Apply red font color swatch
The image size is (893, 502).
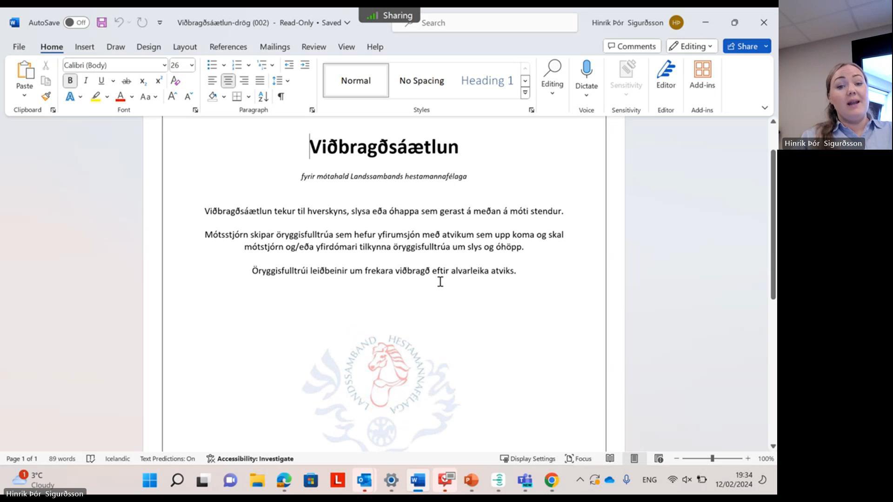click(x=120, y=97)
